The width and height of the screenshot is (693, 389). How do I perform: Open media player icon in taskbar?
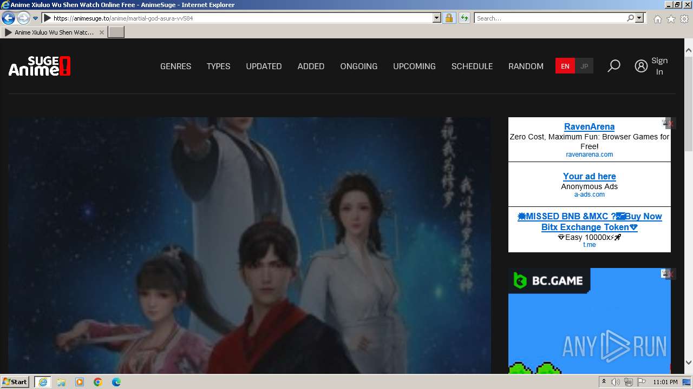click(x=80, y=382)
